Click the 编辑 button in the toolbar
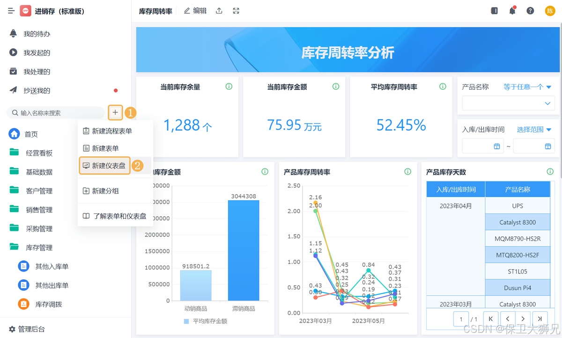This screenshot has height=338, width=562. 195,11
